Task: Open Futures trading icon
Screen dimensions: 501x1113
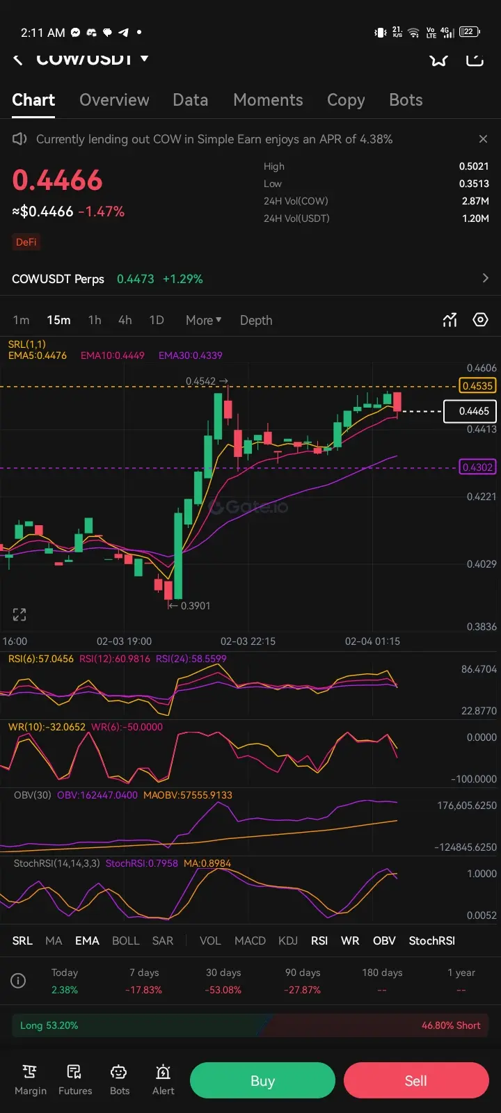Action: (75, 1080)
